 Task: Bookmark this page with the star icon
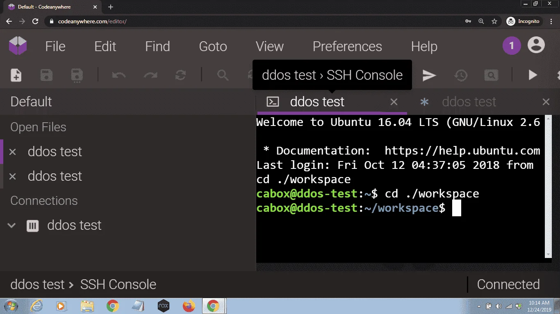[x=494, y=21]
